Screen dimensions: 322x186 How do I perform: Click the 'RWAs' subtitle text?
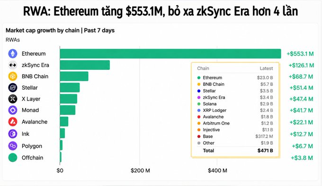[x=13, y=40]
